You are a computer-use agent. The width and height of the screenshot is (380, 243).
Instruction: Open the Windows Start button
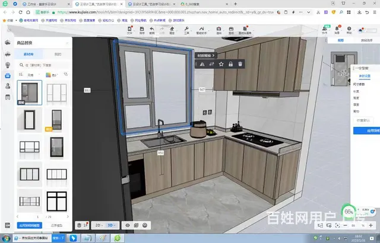(6, 238)
